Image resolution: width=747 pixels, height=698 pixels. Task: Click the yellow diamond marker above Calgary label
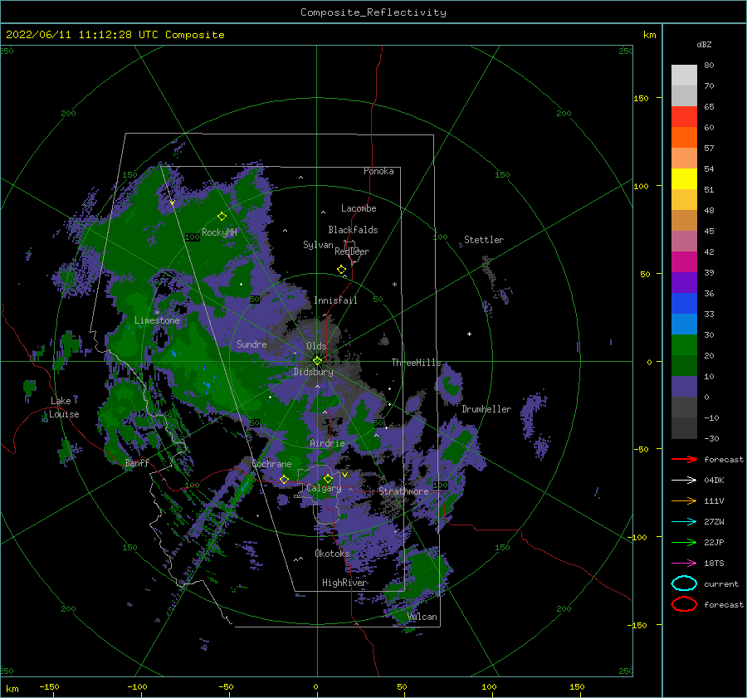click(x=328, y=478)
